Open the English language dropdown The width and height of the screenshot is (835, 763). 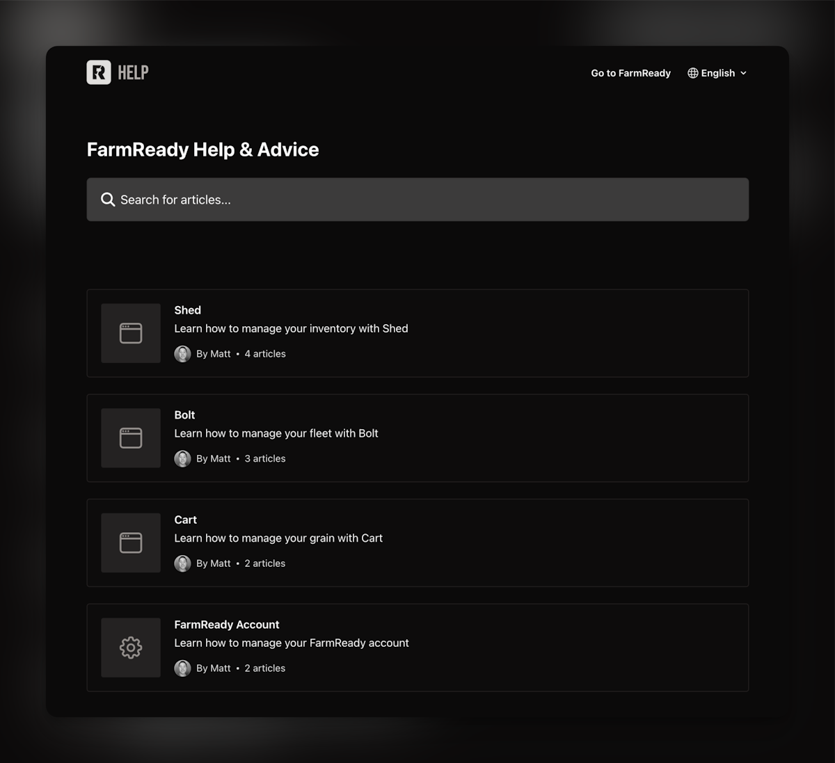(717, 72)
